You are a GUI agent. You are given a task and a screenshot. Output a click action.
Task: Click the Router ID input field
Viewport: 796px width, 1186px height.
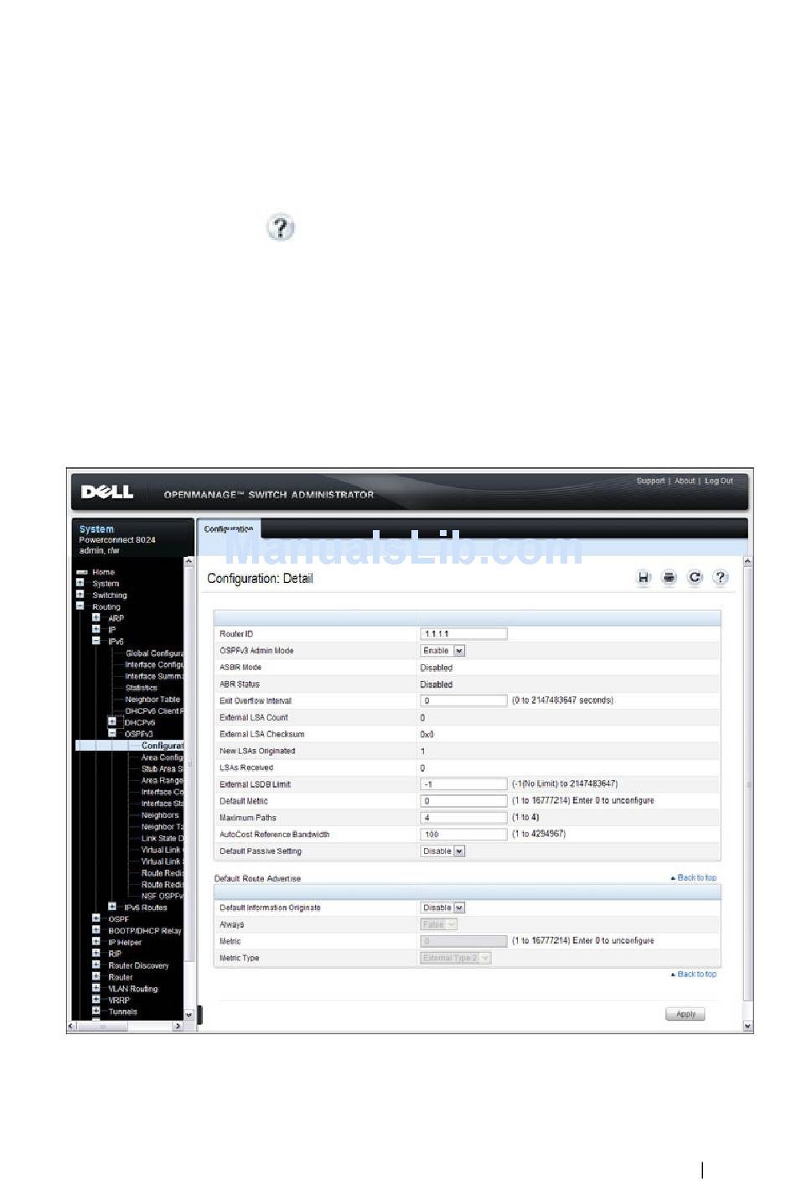pyautogui.click(x=463, y=634)
